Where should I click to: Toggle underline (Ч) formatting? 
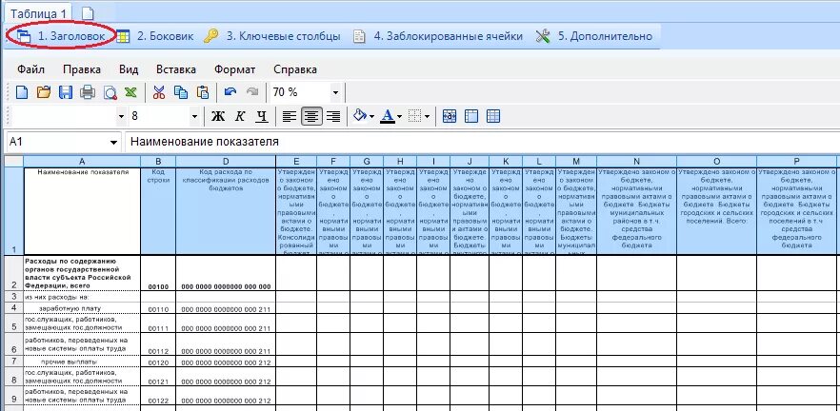coord(261,116)
